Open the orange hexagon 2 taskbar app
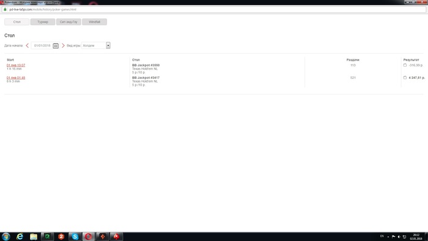The width and height of the screenshot is (428, 241). point(61,236)
